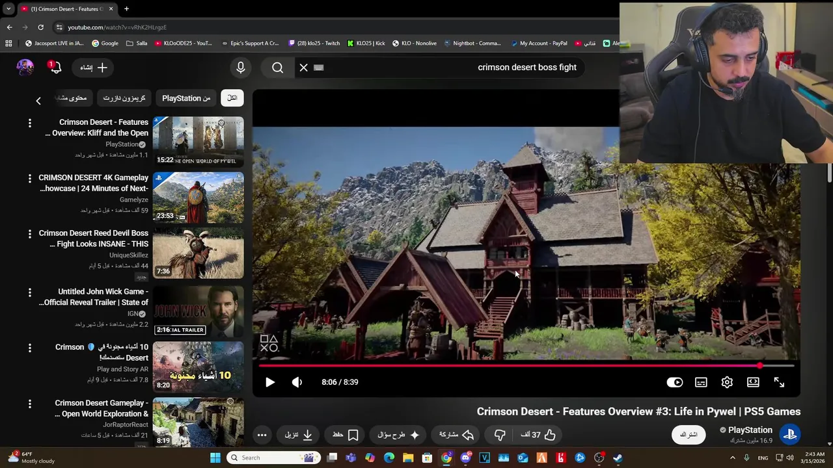Subscribe to PlayStation via اشتراك button
This screenshot has width=833, height=468.
pyautogui.click(x=689, y=434)
